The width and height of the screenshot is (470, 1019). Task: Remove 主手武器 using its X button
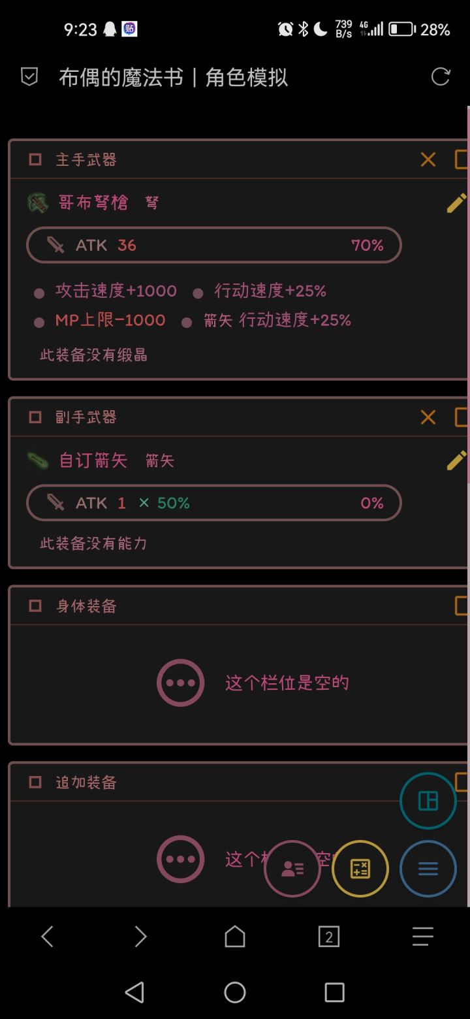[x=428, y=159]
